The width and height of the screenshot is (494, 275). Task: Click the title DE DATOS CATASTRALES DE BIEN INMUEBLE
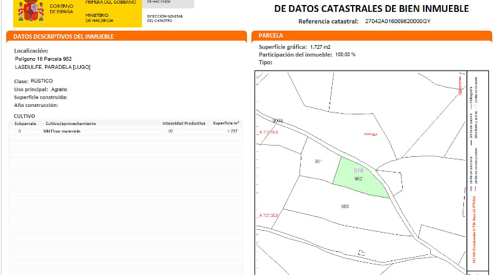coord(371,9)
